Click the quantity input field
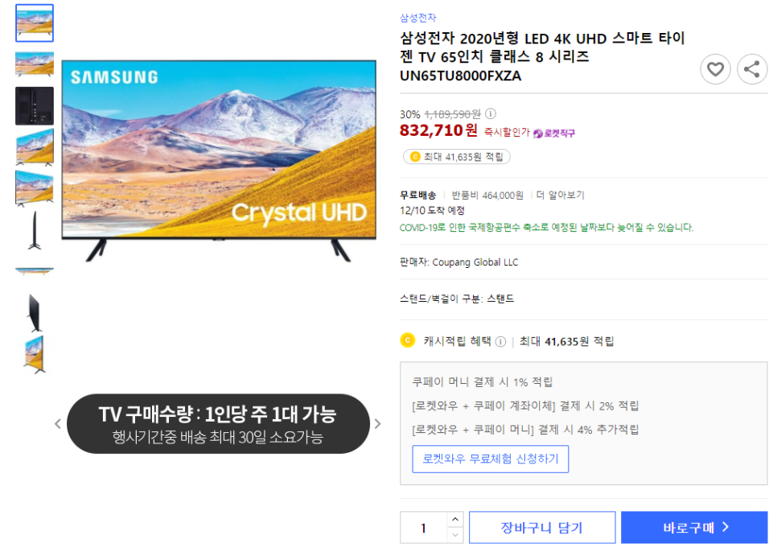This screenshot has height=552, width=777. (424, 528)
